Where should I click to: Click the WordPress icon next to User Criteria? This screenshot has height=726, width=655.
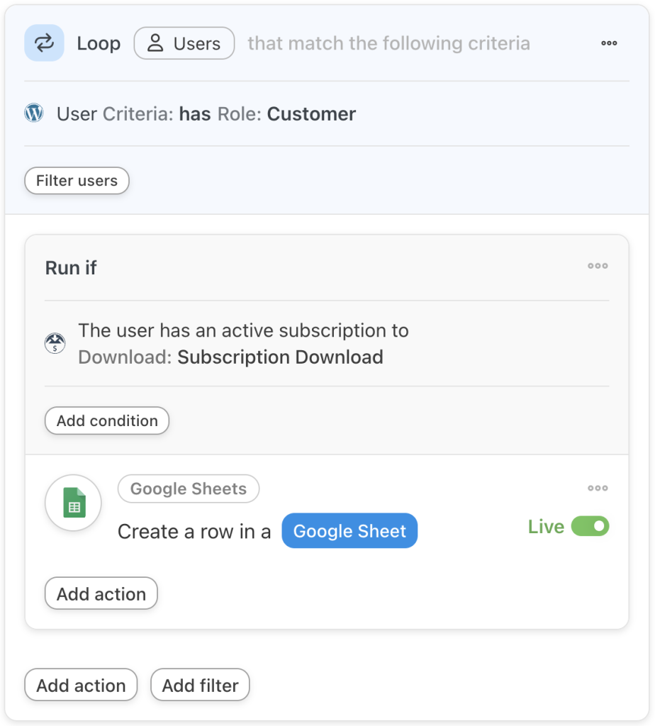coord(33,112)
